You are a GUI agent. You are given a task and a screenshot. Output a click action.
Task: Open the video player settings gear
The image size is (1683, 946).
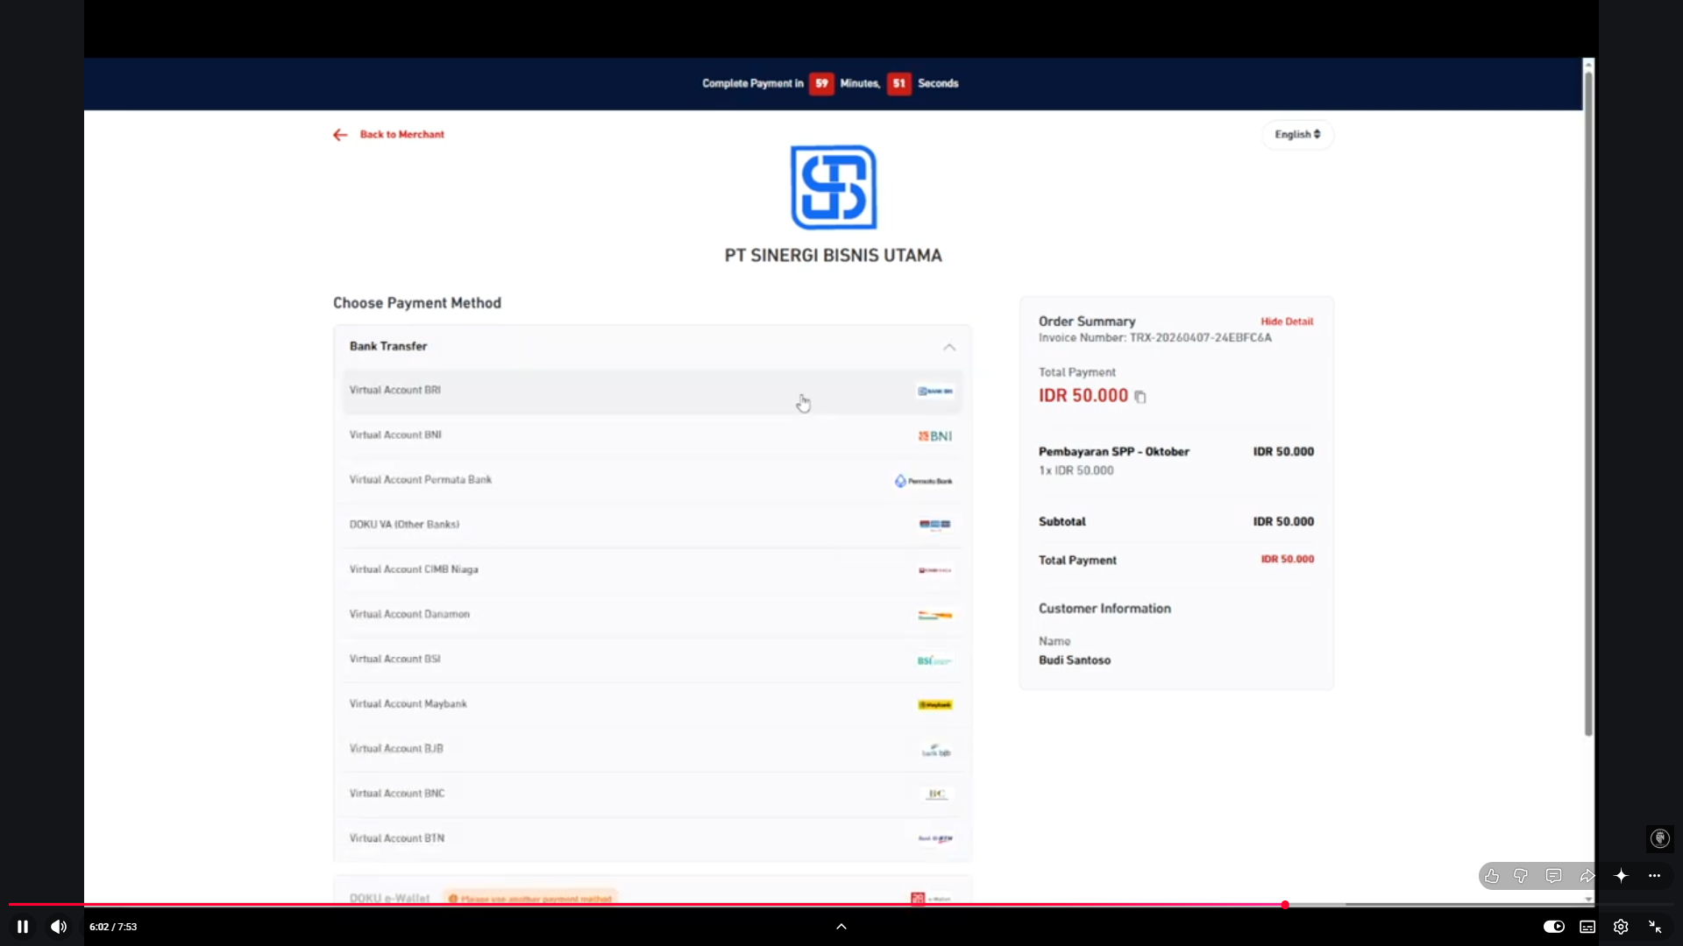[x=1621, y=927]
